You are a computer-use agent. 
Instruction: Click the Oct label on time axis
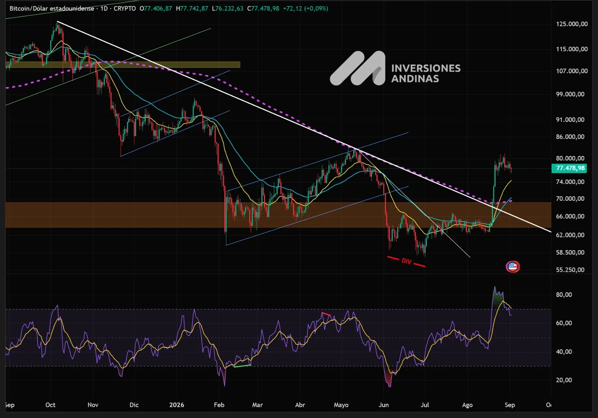pyautogui.click(x=50, y=405)
